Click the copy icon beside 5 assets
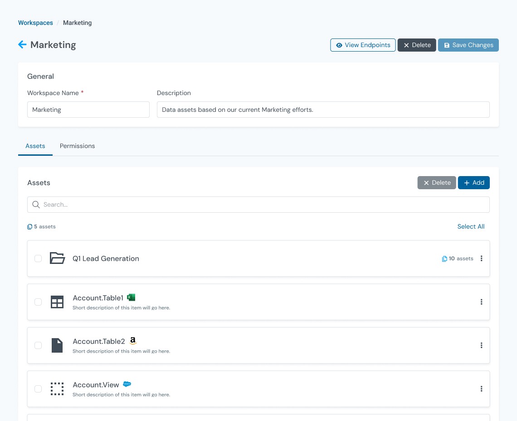Screen dimensions: 517x421 [x=29, y=226]
